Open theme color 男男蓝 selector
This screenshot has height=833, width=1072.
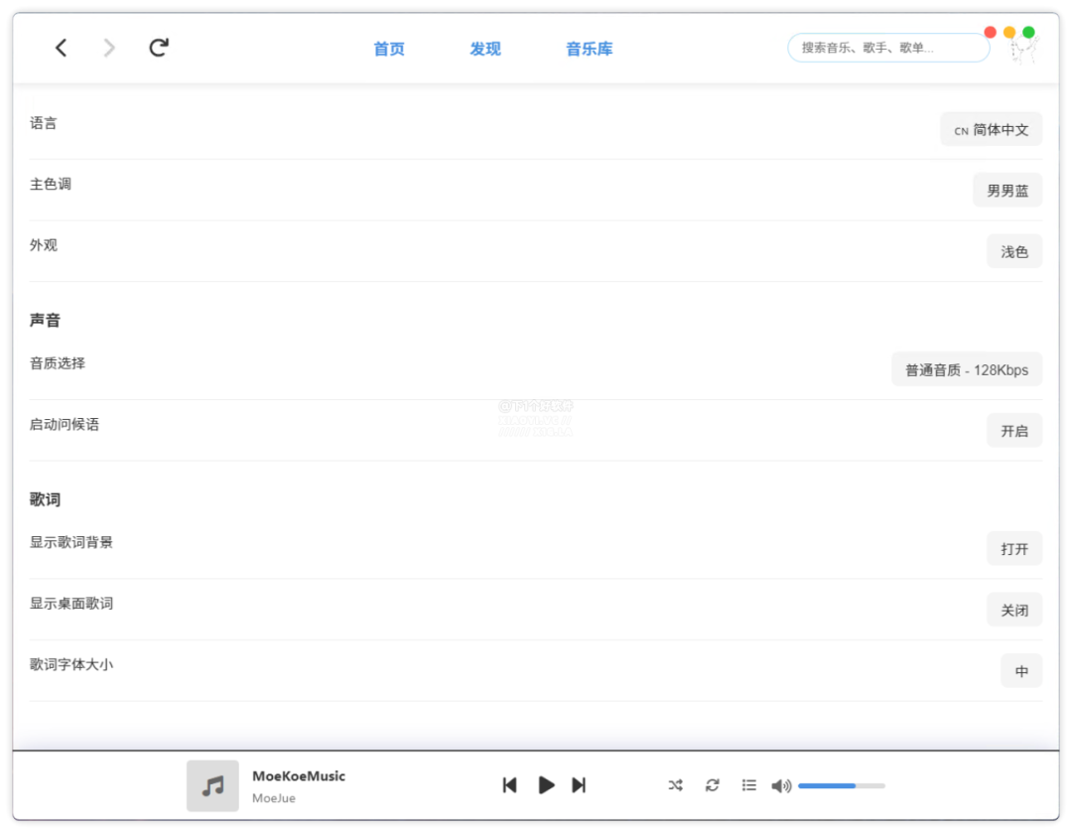1006,191
